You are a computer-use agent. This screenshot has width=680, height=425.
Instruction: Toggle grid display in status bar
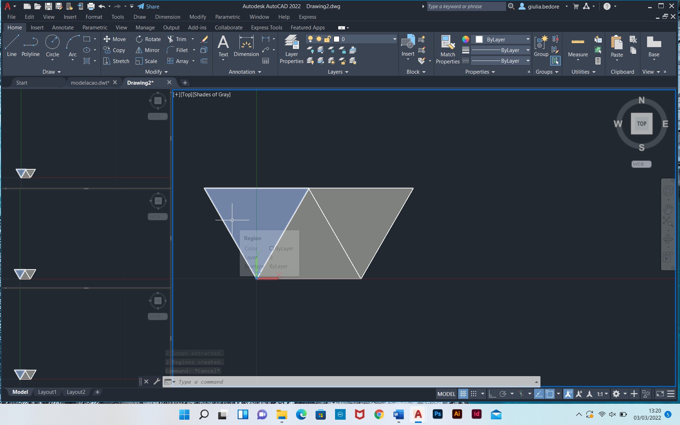[463, 394]
